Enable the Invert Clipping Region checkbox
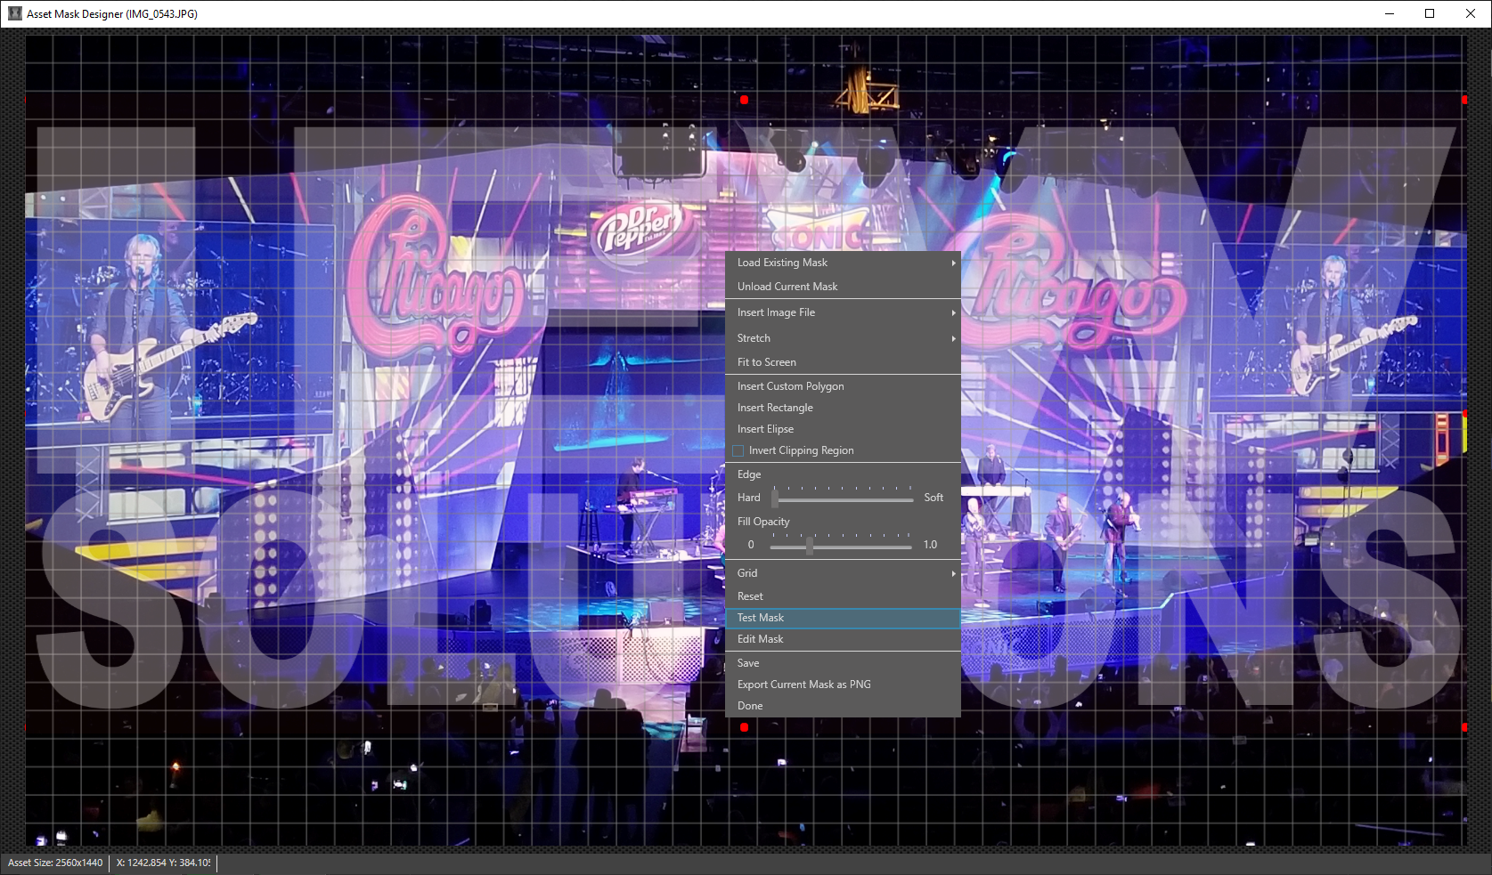 (738, 451)
